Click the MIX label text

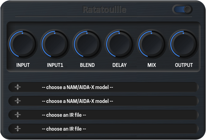click(152, 65)
